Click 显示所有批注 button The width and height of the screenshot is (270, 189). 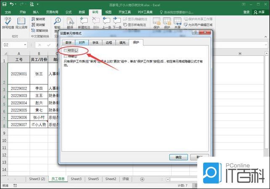tap(135, 25)
